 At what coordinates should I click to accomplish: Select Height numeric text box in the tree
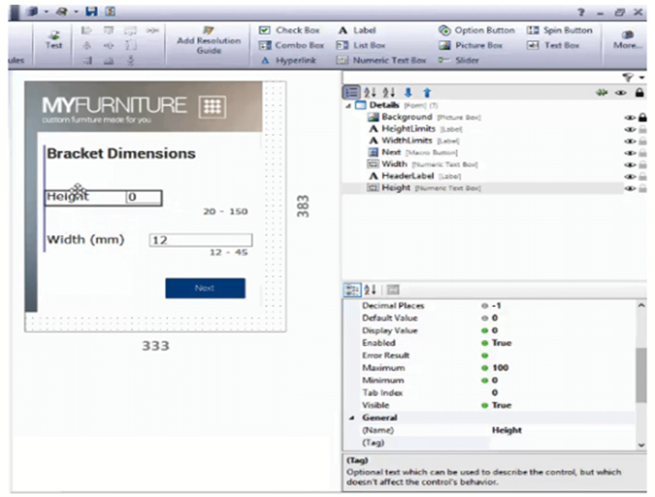[424, 188]
